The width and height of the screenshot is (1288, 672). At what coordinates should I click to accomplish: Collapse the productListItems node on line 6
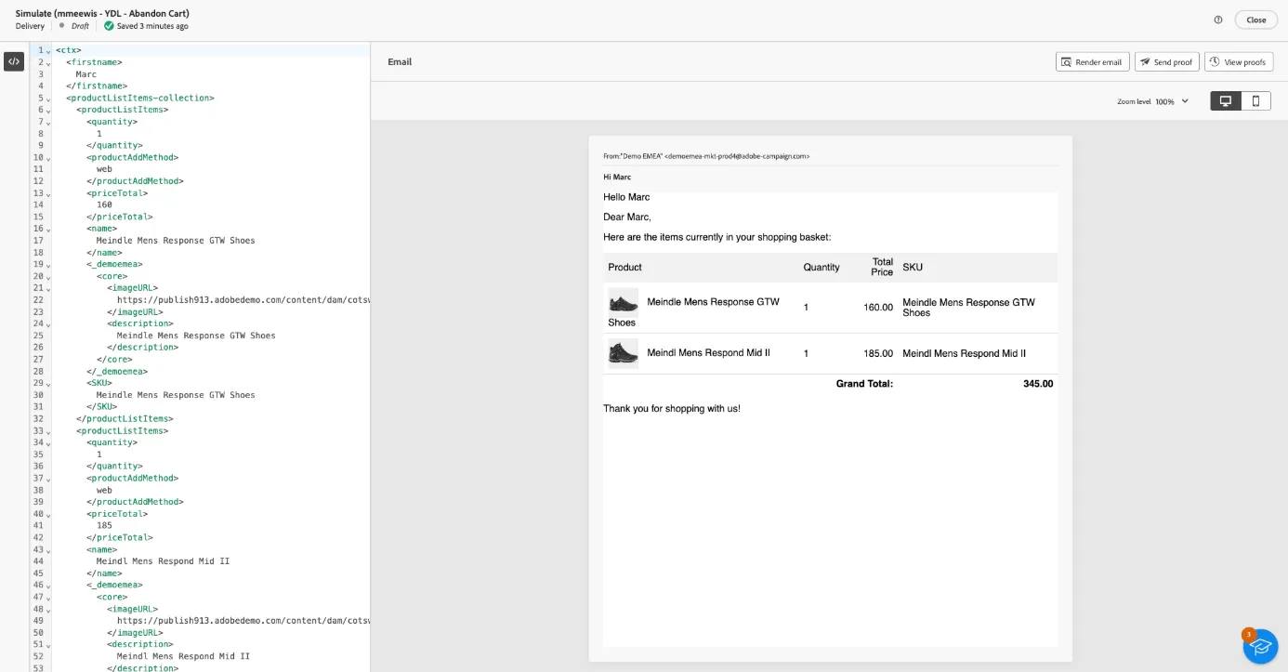coord(47,110)
